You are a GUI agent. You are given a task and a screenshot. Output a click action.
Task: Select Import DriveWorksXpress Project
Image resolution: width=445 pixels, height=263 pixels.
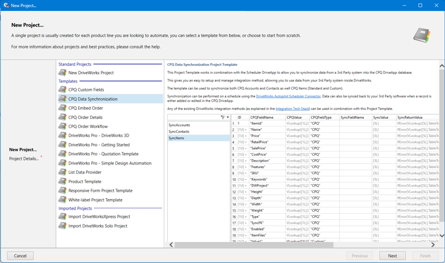click(x=99, y=217)
